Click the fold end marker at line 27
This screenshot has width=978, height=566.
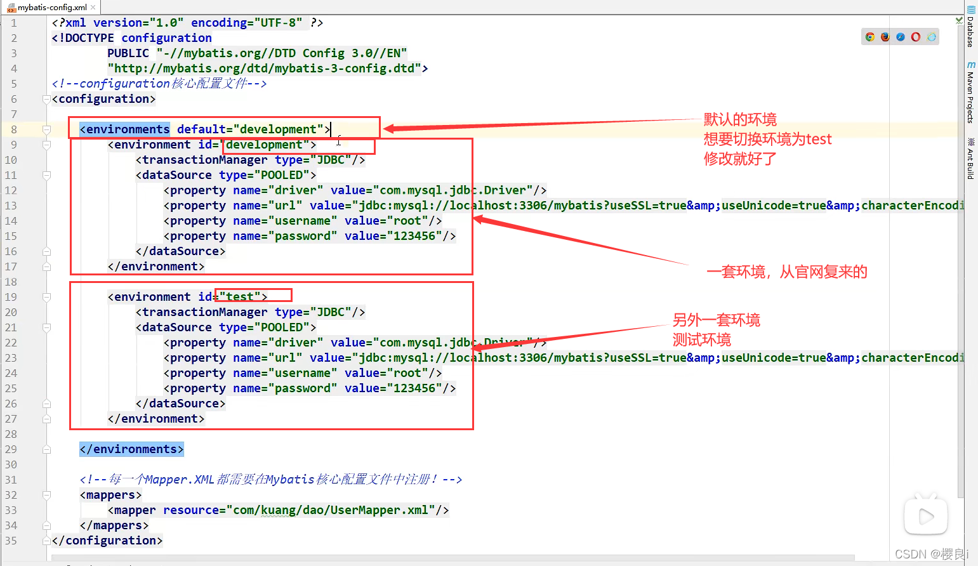46,419
